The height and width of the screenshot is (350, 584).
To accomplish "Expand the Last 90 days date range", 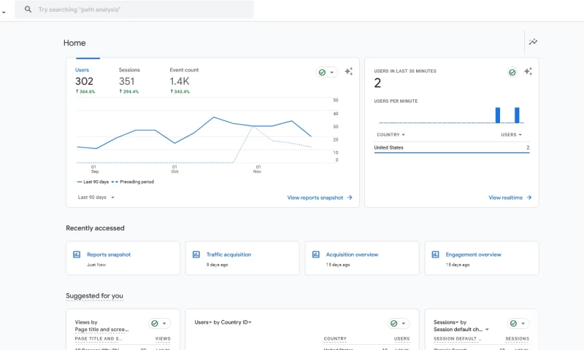I will pyautogui.click(x=96, y=197).
